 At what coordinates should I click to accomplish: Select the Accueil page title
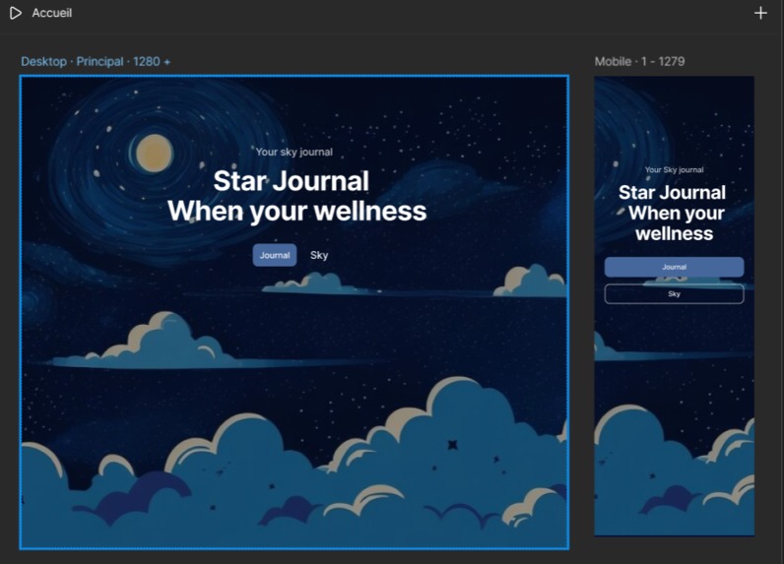click(52, 13)
